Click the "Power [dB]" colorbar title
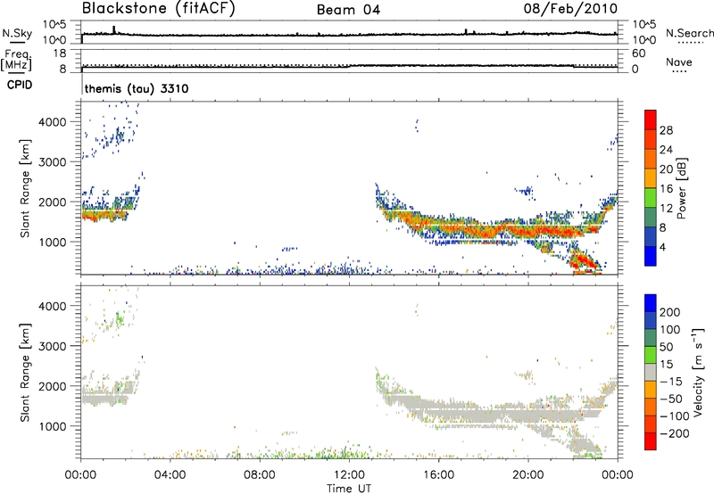This screenshot has width=714, height=494. pyautogui.click(x=682, y=188)
